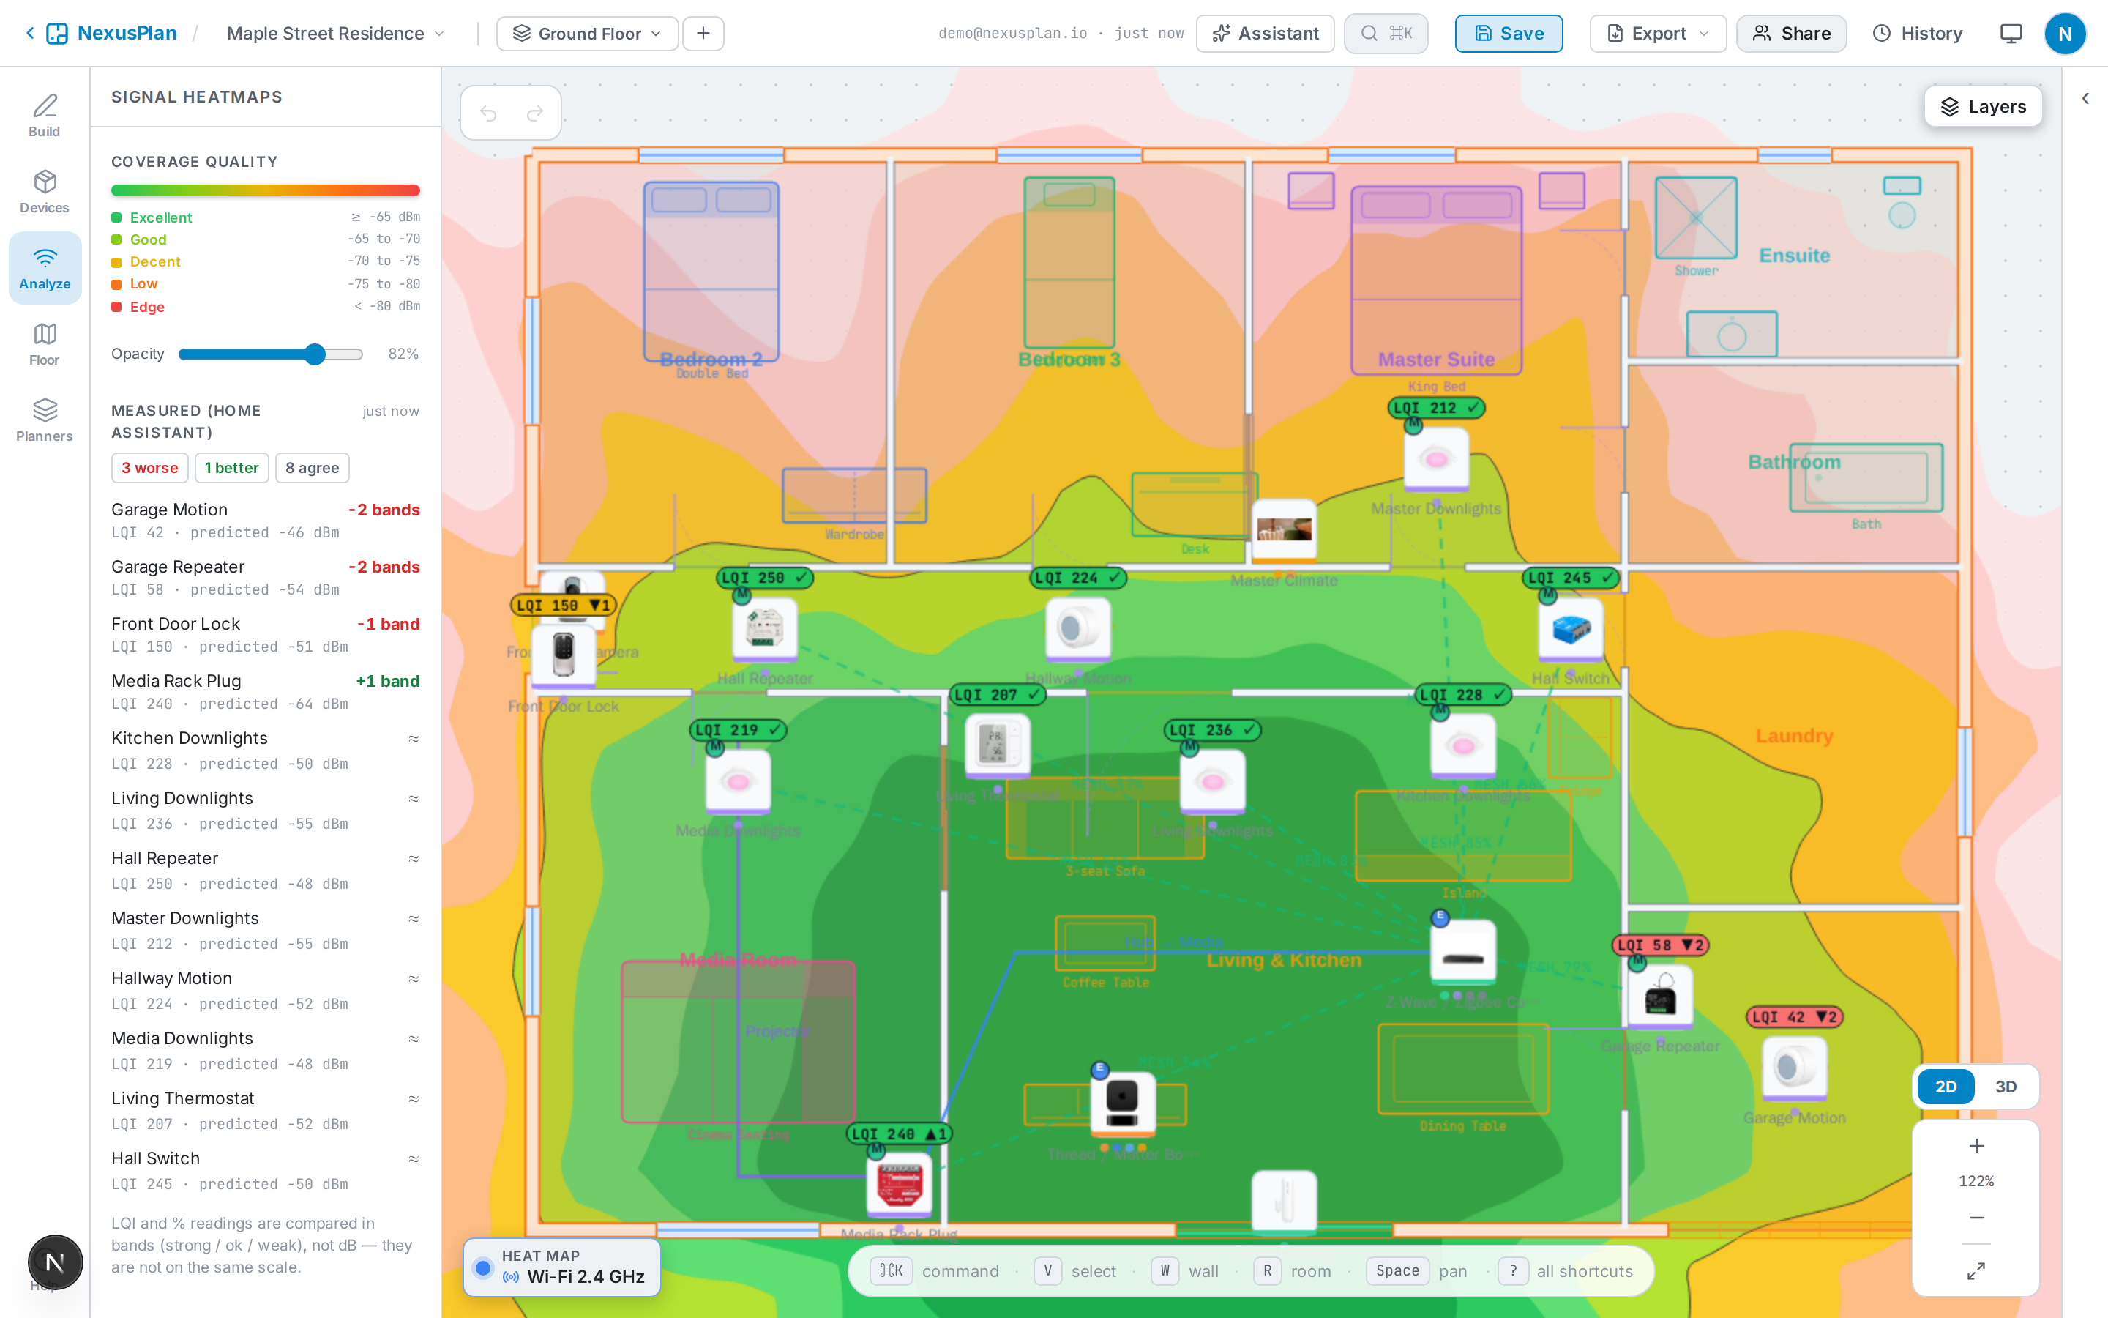This screenshot has height=1318, width=2108.
Task: Select the Hall Switch measurement row
Action: pyautogui.click(x=266, y=1171)
